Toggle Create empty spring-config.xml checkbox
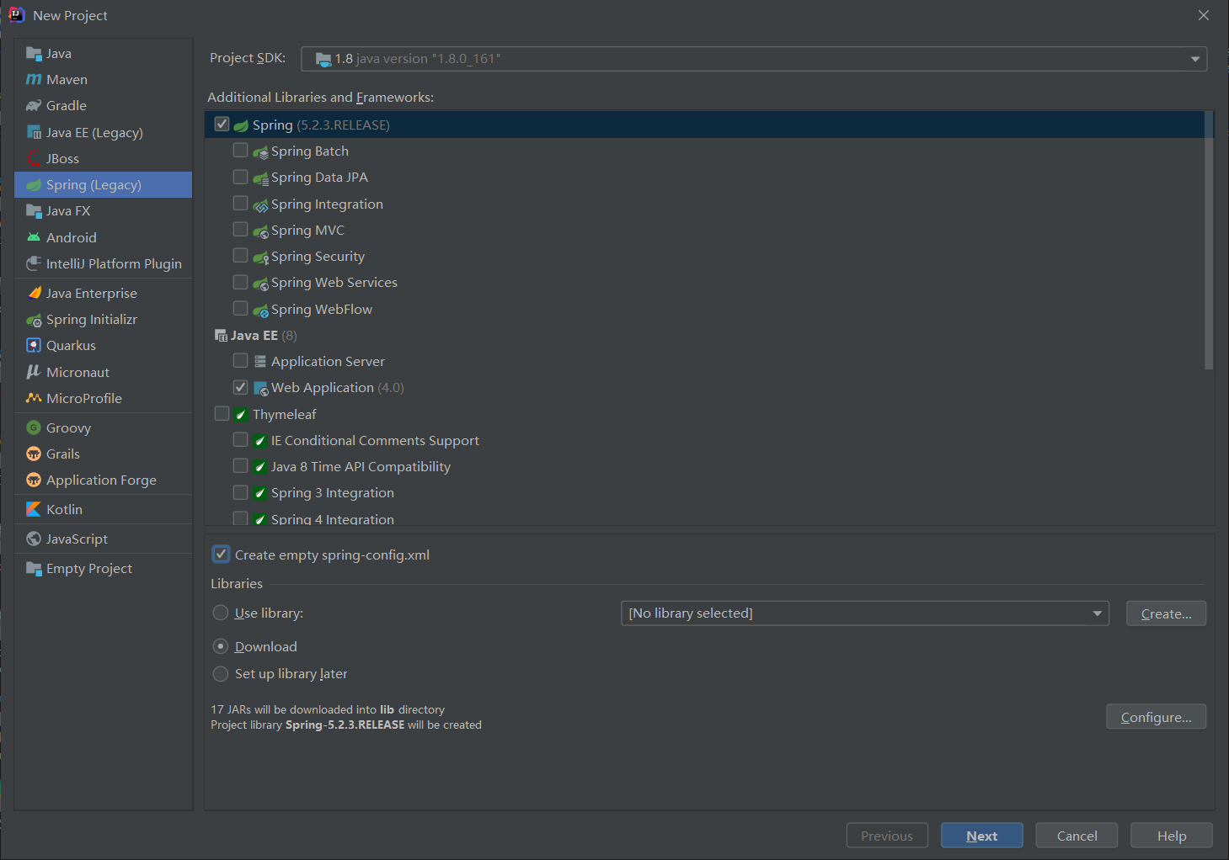This screenshot has height=860, width=1229. [221, 554]
